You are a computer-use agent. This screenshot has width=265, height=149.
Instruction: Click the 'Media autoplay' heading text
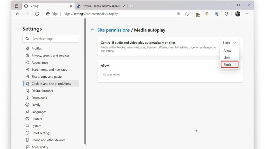coord(150,30)
